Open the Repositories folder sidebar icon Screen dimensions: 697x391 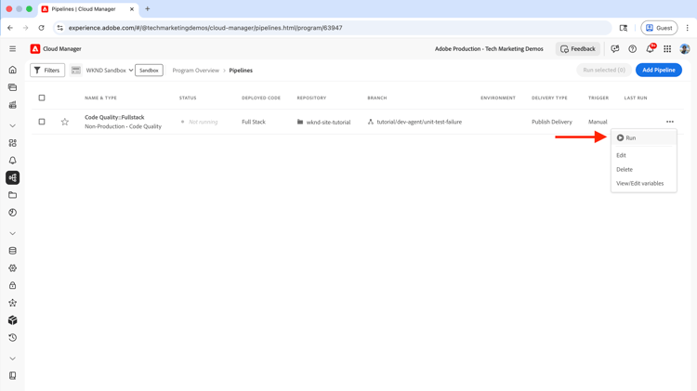12,195
